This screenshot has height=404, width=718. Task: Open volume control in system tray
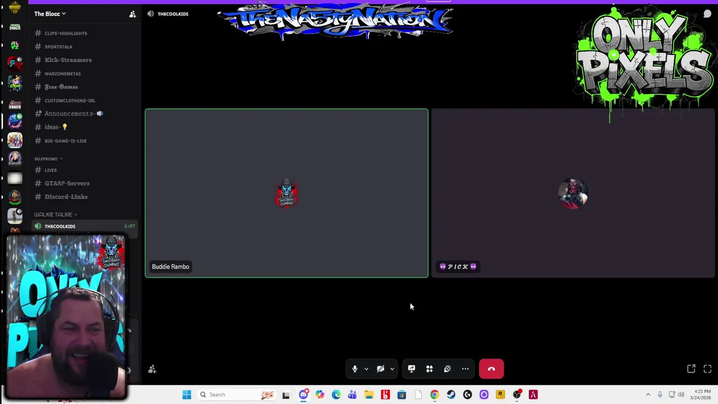pos(680,394)
